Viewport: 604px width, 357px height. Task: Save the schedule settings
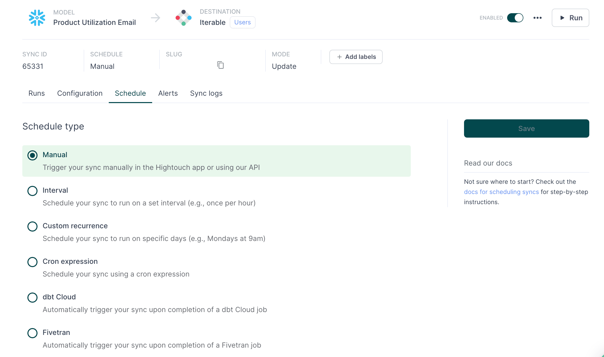point(526,128)
